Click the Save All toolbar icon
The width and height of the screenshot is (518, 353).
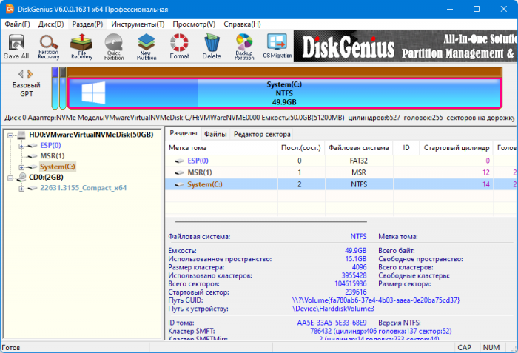coord(16,47)
